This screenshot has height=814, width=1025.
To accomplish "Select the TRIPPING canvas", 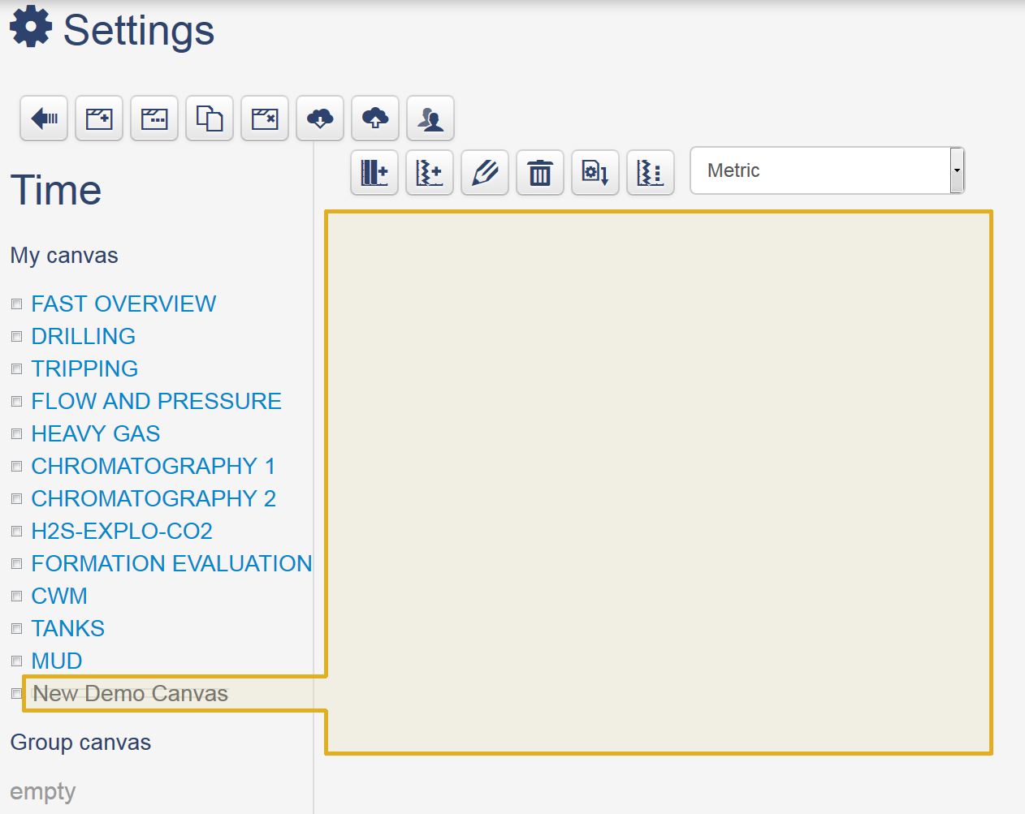I will click(84, 368).
